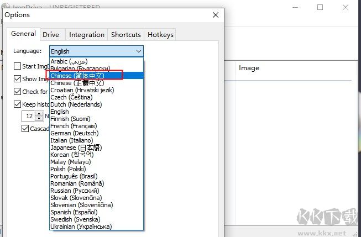Choose Japanese (日本語) language

(96, 148)
